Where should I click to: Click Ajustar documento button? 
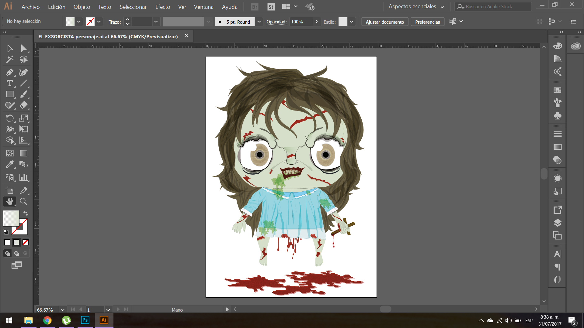pos(385,22)
